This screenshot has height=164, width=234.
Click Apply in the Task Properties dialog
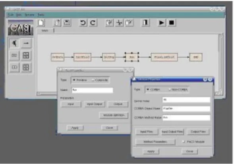75,128
